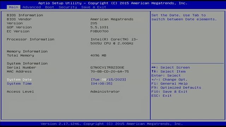Click serial number value G7N0CV17R82330E
Image resolution: width=226 pixels, height=127 pixels.
tap(107, 67)
